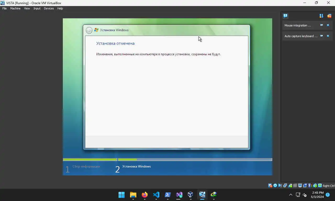Open Visual Studio Code from the taskbar

[156, 195]
